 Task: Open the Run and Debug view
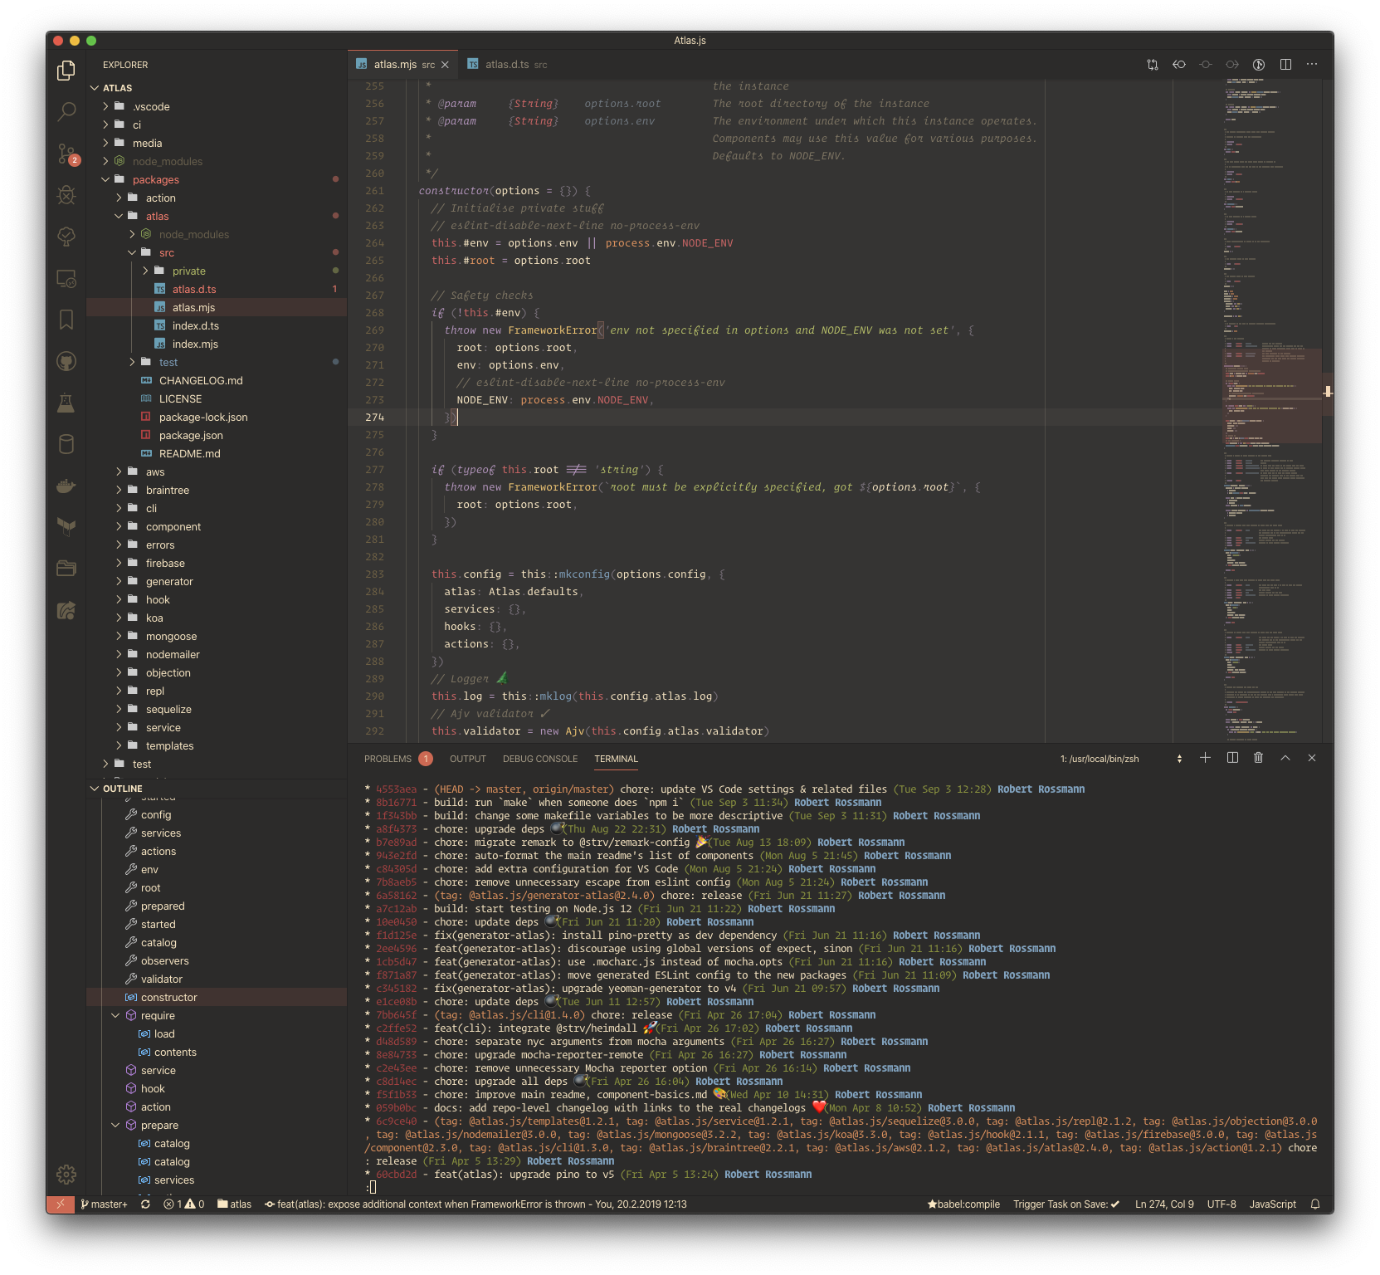tap(66, 195)
